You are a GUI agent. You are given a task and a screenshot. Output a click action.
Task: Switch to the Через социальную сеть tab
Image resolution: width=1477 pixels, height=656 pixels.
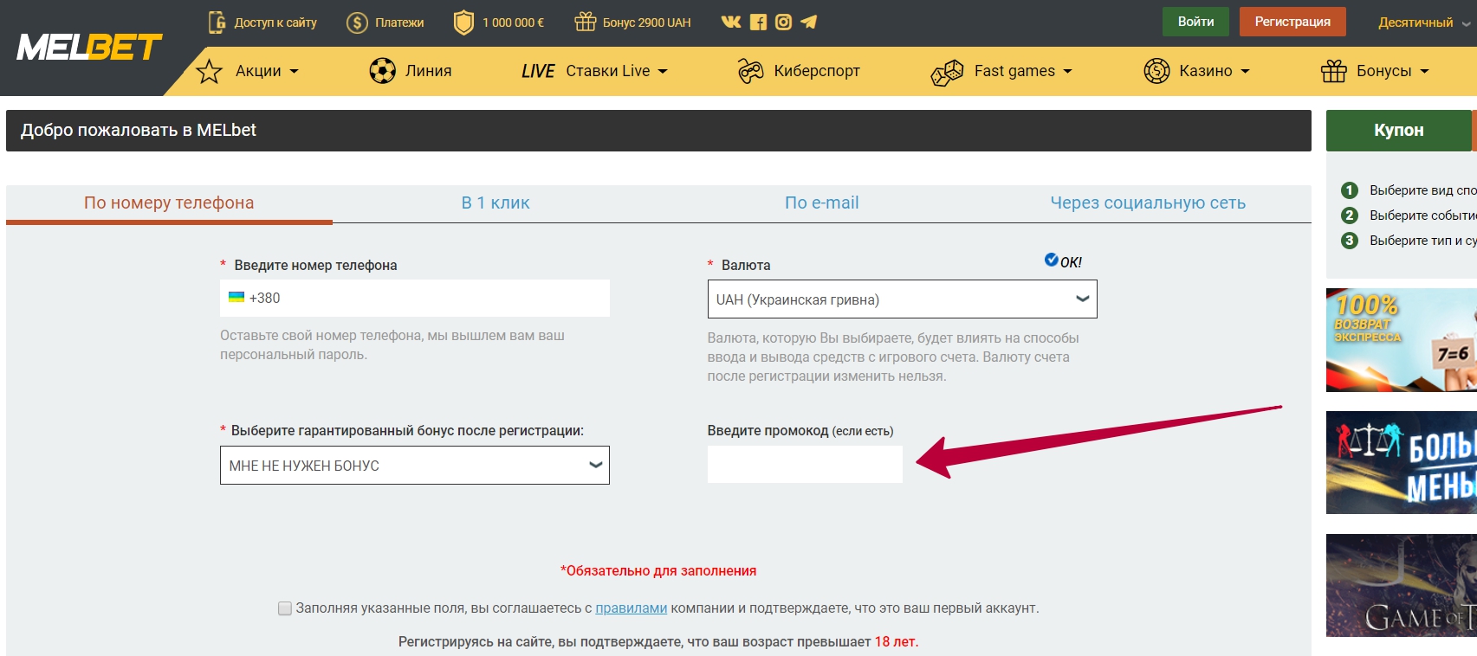click(1148, 203)
